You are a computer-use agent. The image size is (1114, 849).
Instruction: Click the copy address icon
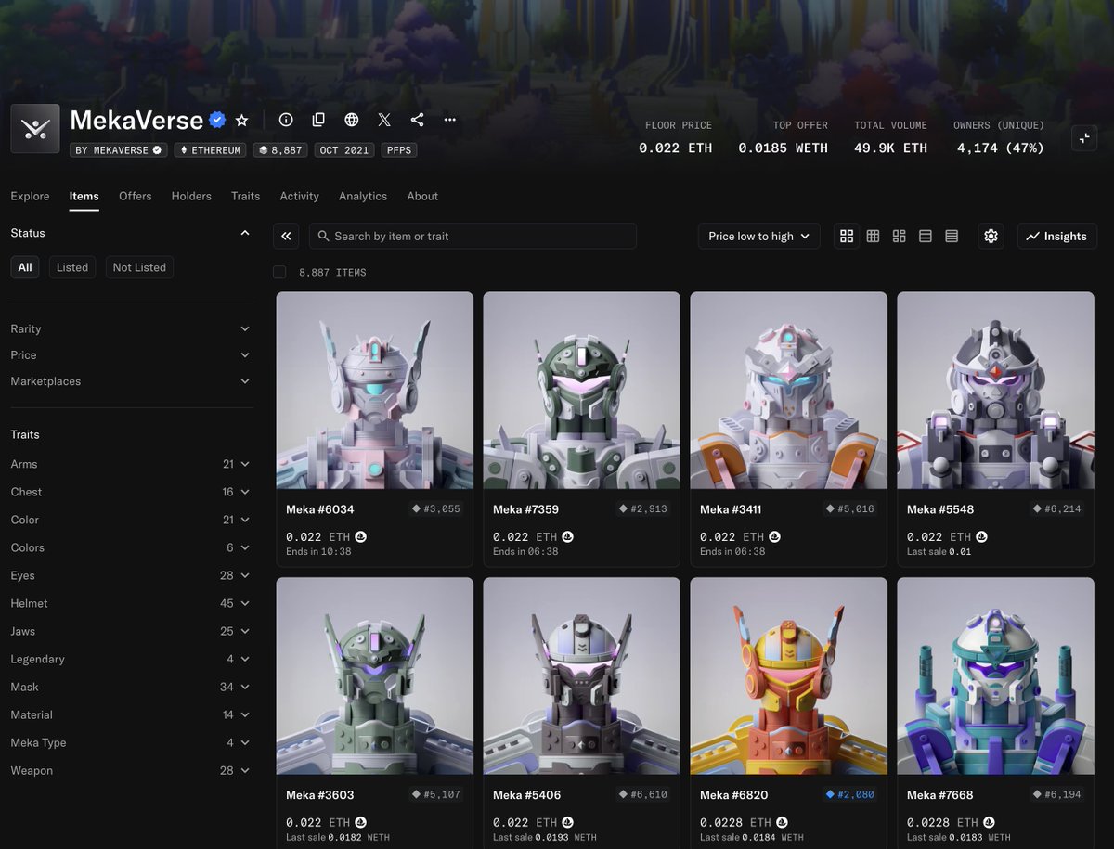click(x=318, y=120)
